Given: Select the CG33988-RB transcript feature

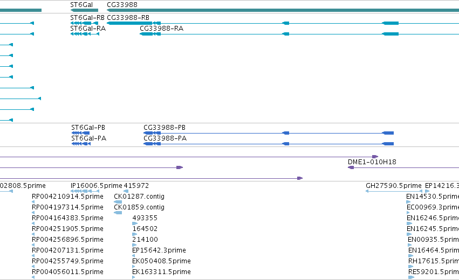Looking at the screenshot, I should (283, 23).
